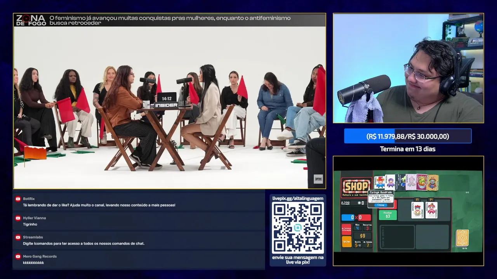
Task: Click the blue Comum rarity badge
Action: [x=381, y=205]
